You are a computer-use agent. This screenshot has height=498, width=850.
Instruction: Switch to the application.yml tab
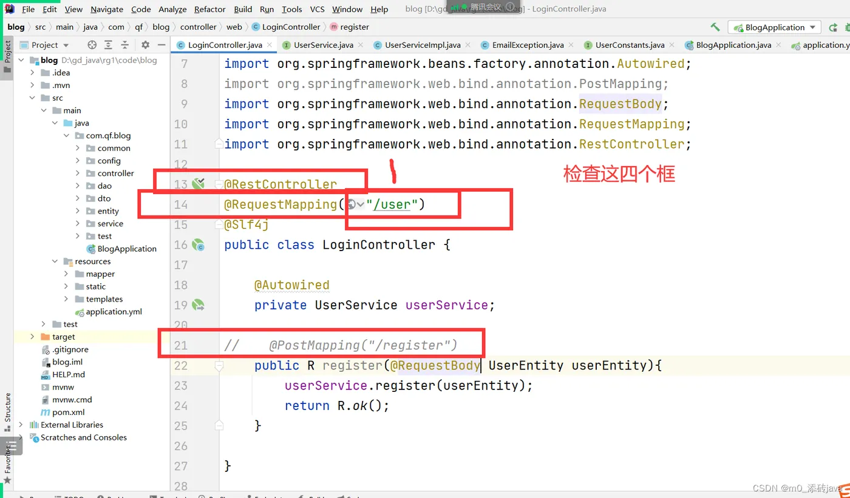(821, 45)
